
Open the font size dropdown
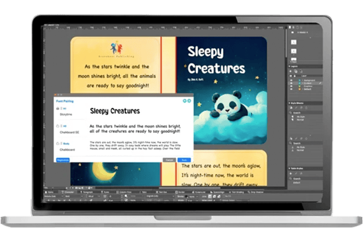coord(93,196)
